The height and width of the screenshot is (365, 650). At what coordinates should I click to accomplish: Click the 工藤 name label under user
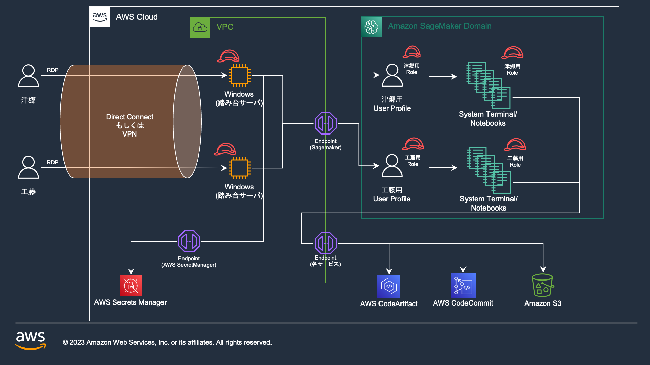[x=28, y=192]
